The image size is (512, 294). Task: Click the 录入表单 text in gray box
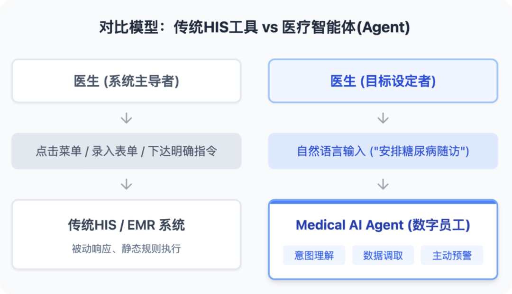pyautogui.click(x=118, y=151)
